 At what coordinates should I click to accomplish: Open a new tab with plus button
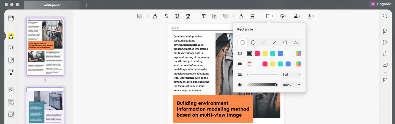pos(86,5)
